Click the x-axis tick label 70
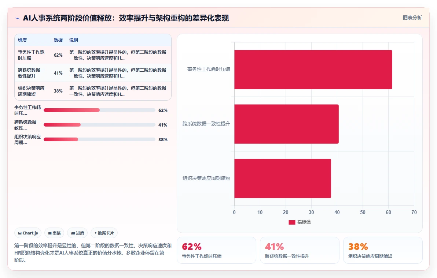This screenshot has width=437, height=278. pos(414,212)
